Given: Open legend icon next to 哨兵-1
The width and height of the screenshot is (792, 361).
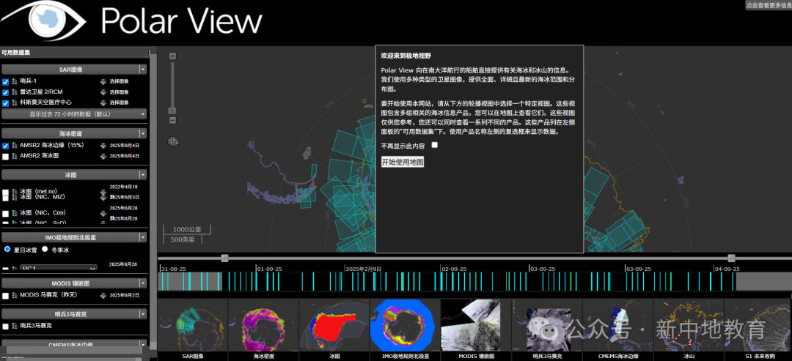Looking at the screenshot, I should tap(14, 81).
